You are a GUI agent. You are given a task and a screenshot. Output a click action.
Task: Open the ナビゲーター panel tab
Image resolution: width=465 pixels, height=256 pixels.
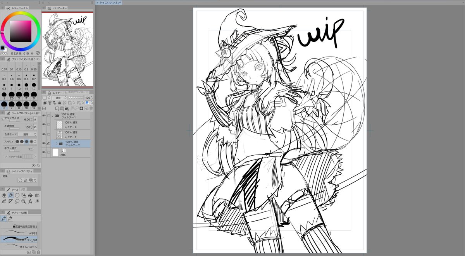click(x=57, y=8)
